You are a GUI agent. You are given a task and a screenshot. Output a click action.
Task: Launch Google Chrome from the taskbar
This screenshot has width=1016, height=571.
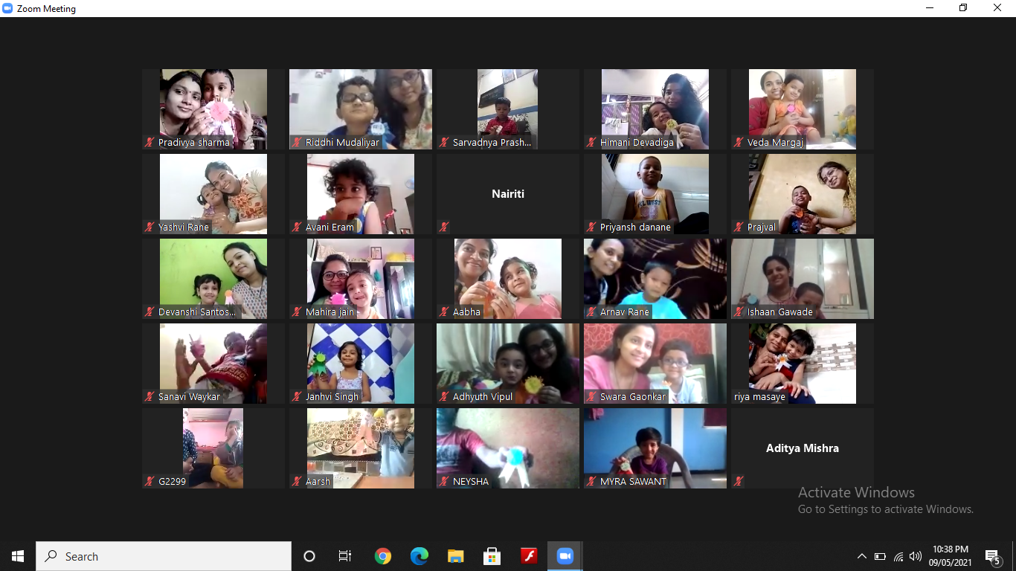coord(383,556)
